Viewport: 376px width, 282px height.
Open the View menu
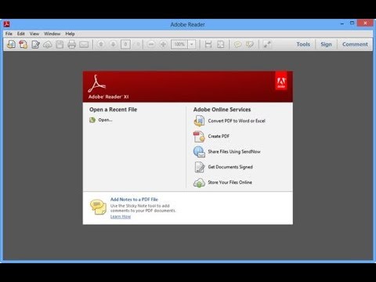pos(34,34)
